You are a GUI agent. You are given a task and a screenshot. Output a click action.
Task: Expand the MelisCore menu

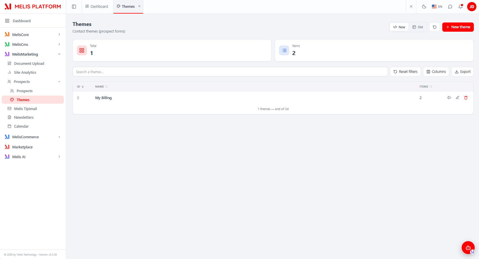coord(33,35)
